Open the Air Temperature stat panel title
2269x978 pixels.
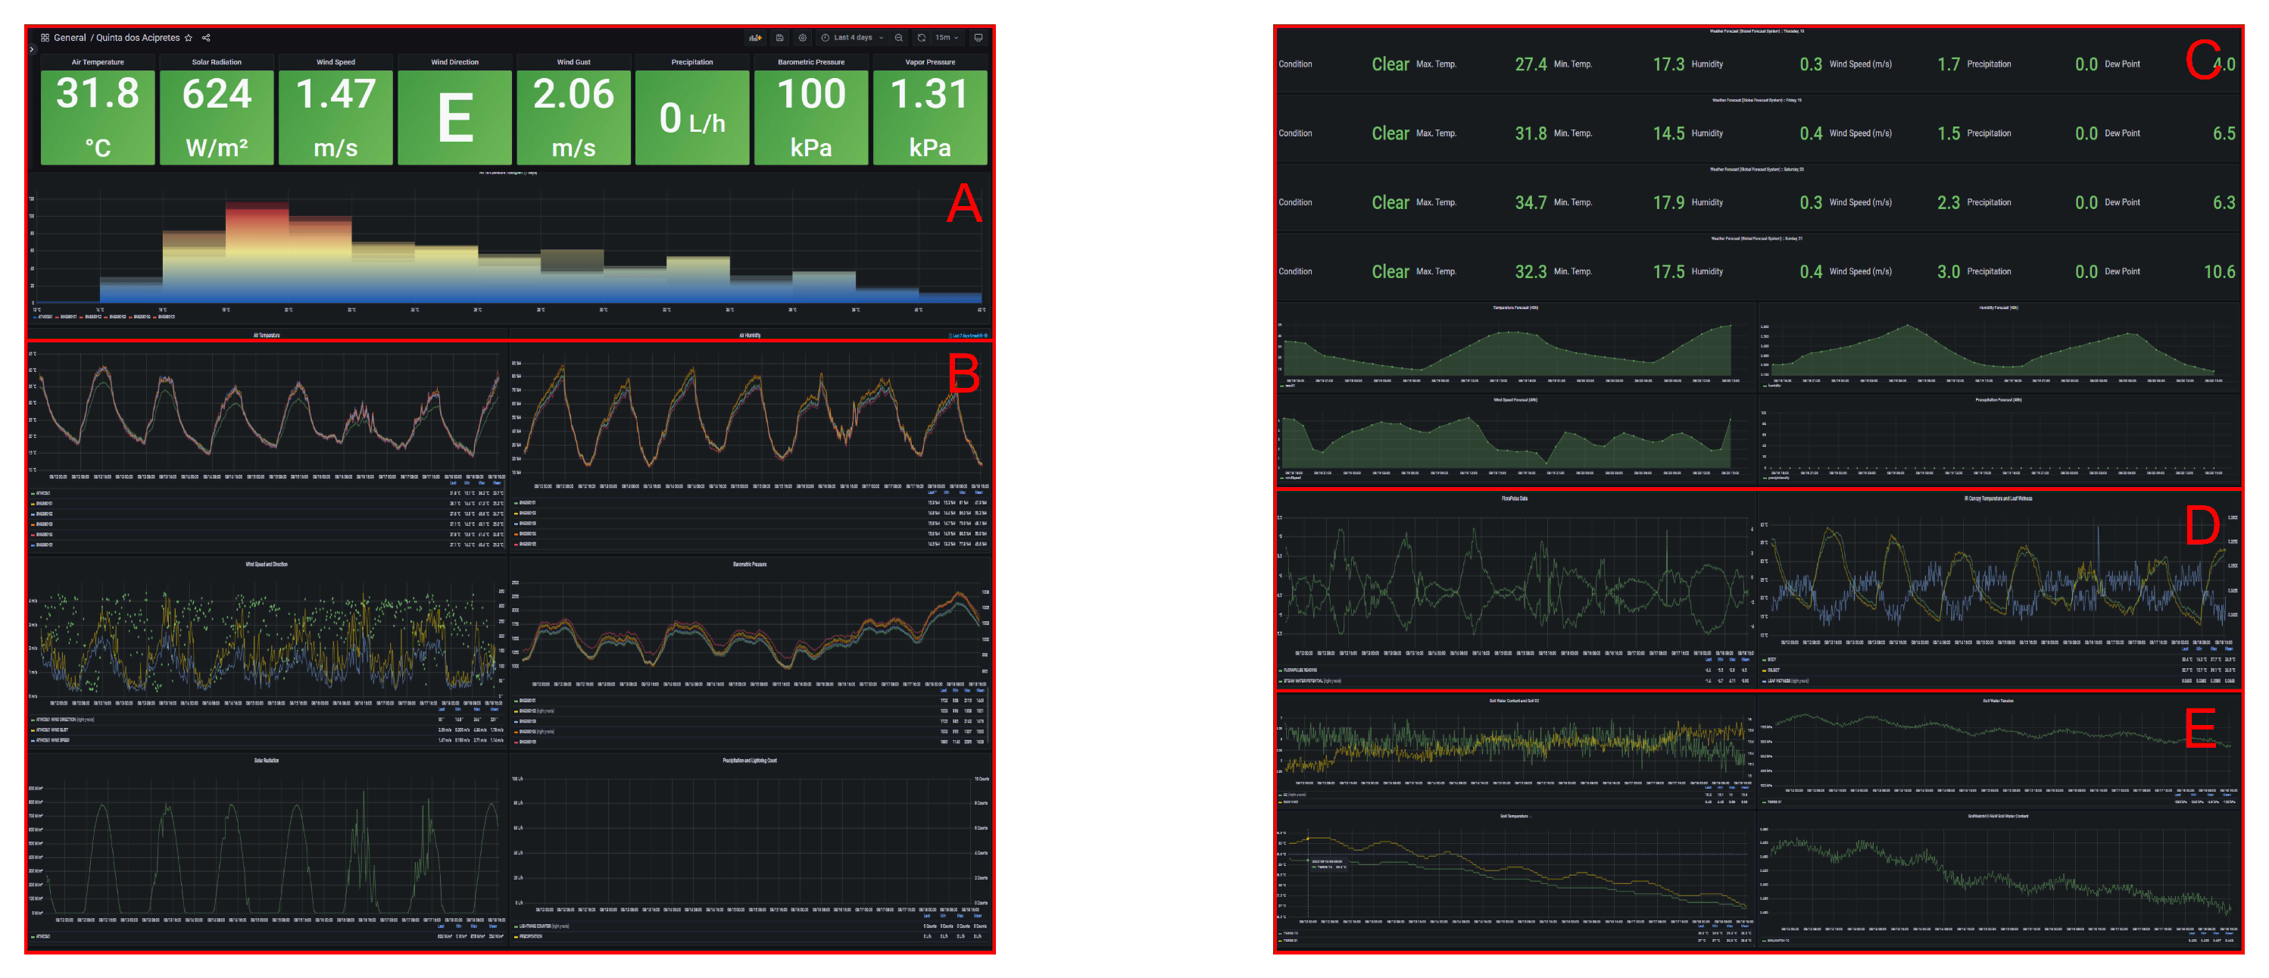click(x=98, y=63)
